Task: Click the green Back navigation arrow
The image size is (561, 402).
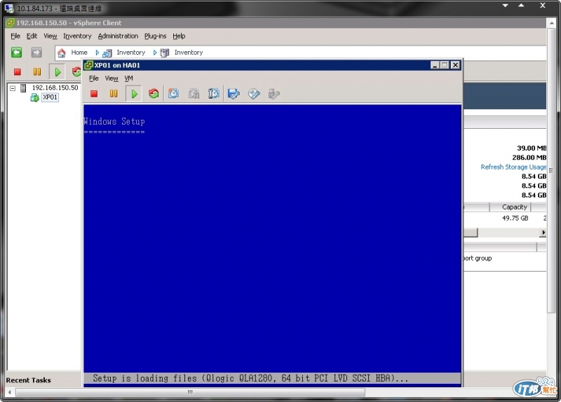Action: (16, 53)
